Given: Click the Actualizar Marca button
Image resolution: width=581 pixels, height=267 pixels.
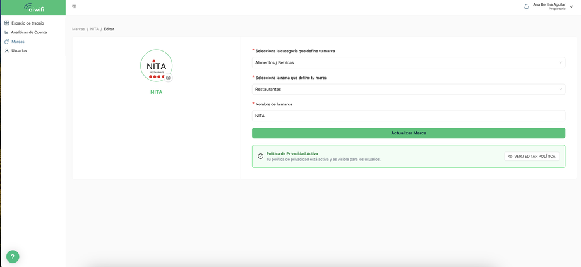Looking at the screenshot, I should (409, 133).
